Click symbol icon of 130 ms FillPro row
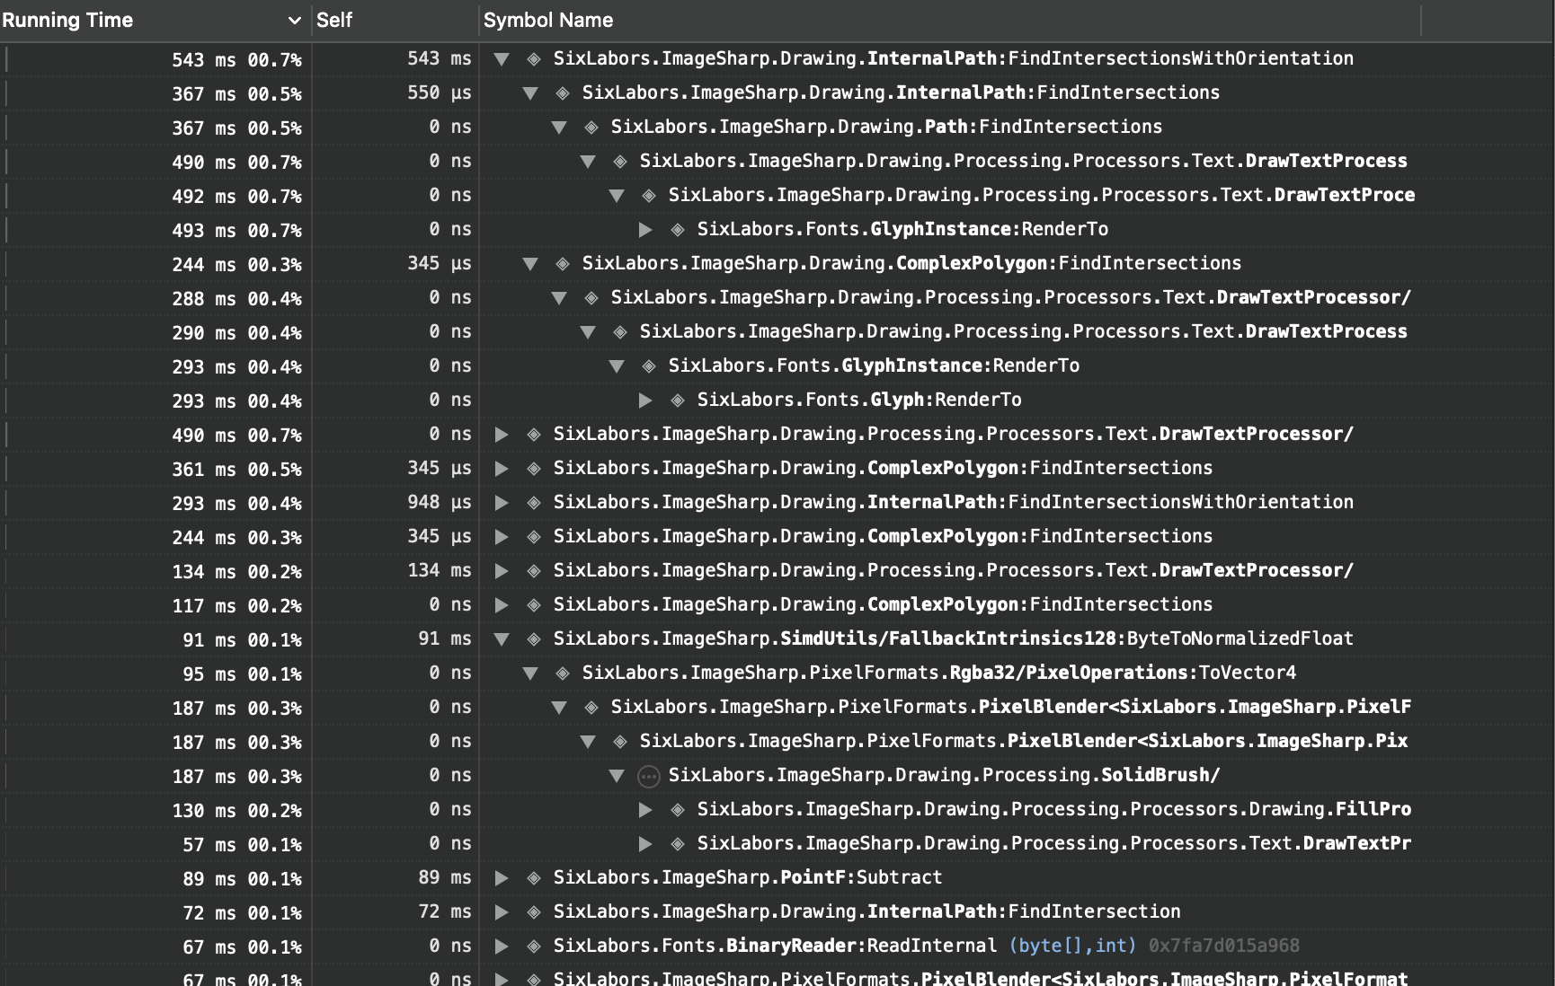This screenshot has height=986, width=1555. [678, 810]
